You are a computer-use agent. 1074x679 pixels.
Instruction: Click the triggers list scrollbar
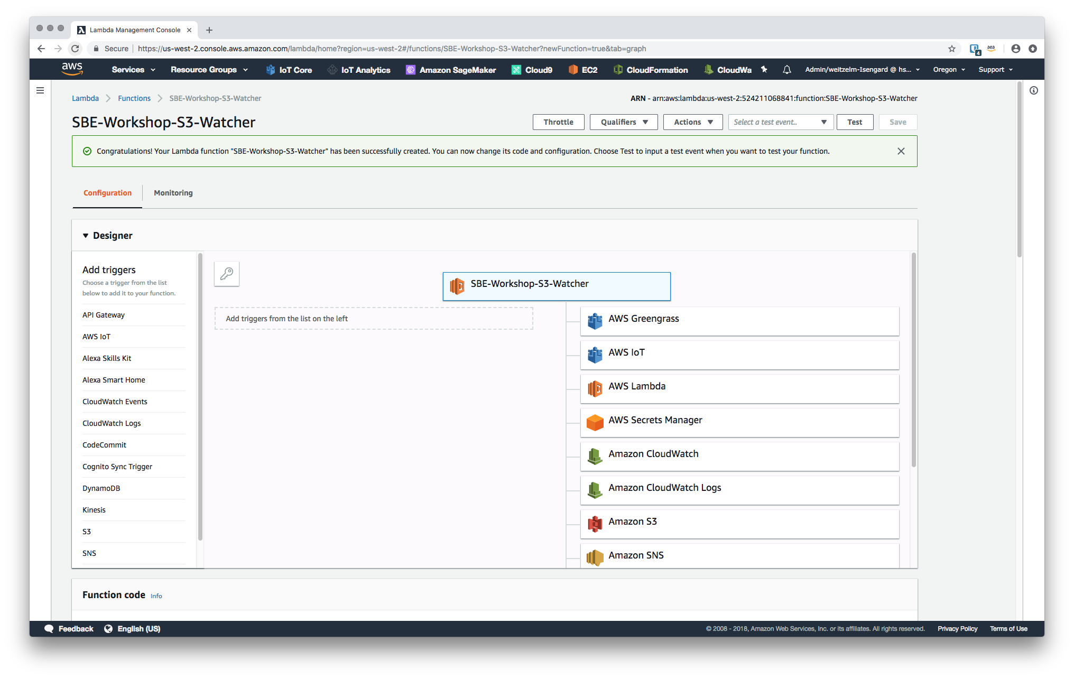click(200, 396)
